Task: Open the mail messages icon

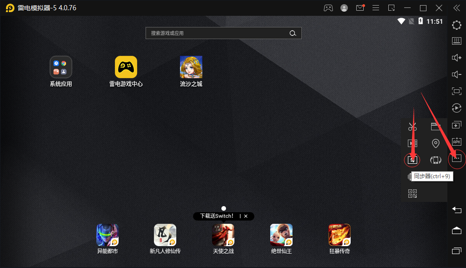Action: [x=360, y=8]
